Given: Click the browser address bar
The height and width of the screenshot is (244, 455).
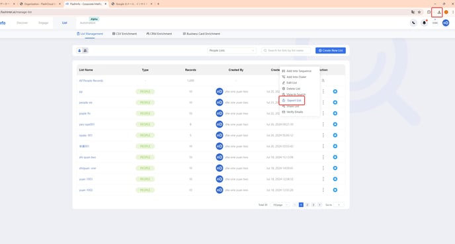Looking at the screenshot, I should click(x=203, y=12).
